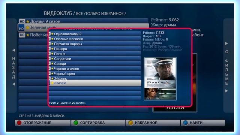Toggle favorite star next to Черный орел

coord(52,73)
